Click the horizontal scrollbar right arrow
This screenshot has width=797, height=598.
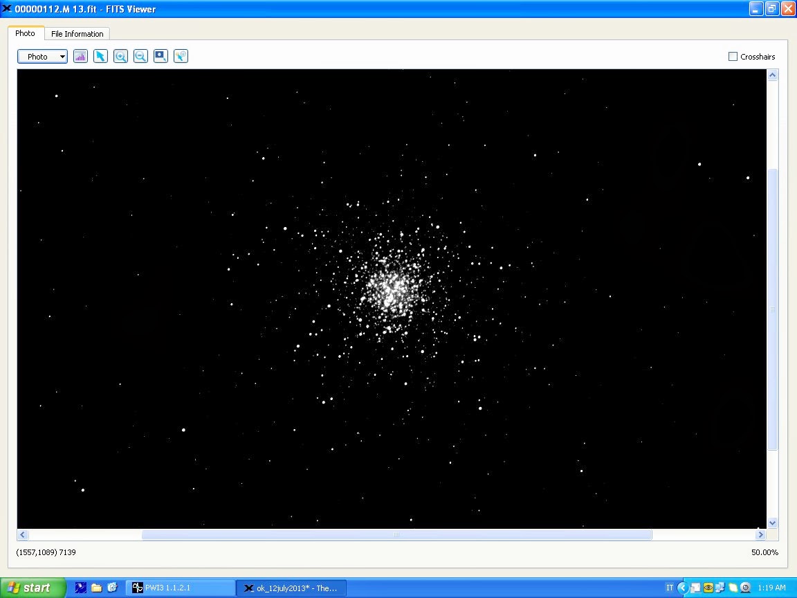pyautogui.click(x=760, y=534)
